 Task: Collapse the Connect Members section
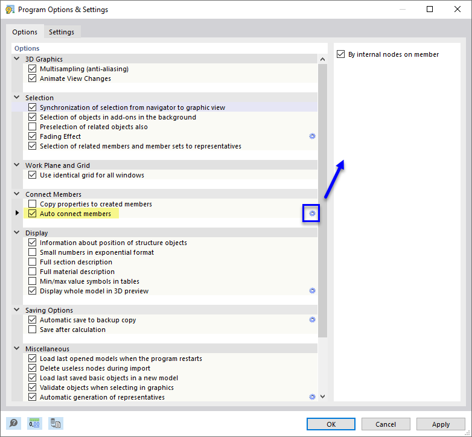click(17, 194)
